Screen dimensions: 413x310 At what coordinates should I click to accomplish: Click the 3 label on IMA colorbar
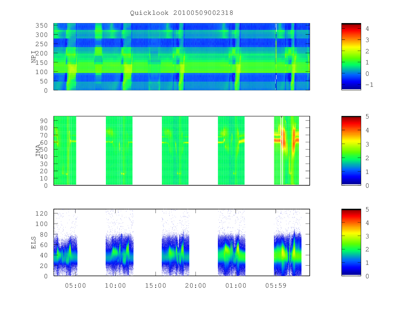coord(367,144)
